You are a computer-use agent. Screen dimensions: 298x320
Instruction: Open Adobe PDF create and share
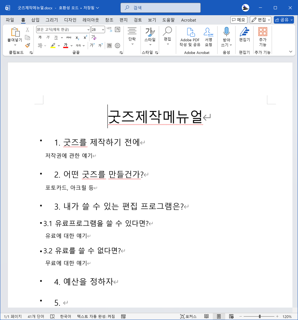pyautogui.click(x=190, y=37)
